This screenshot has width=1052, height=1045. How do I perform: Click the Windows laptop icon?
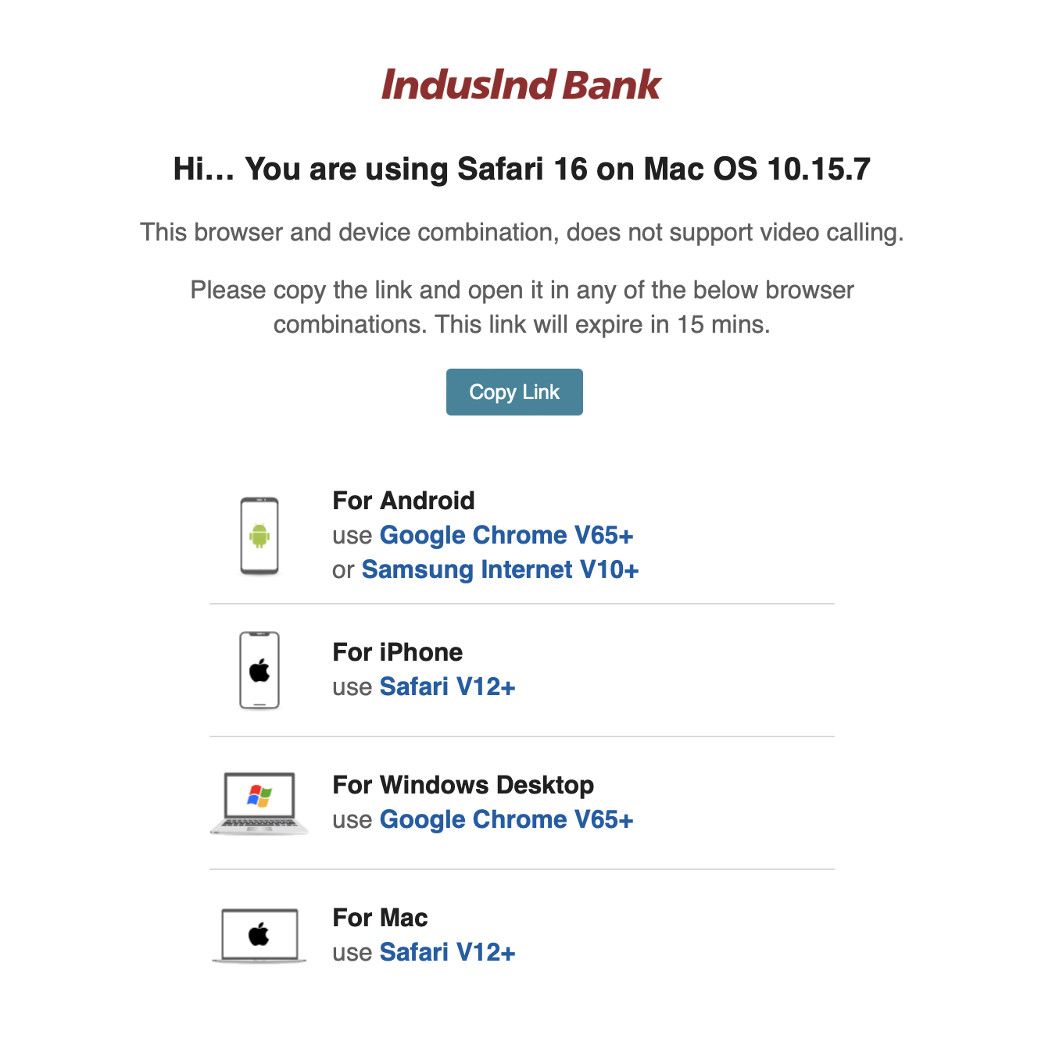[x=259, y=803]
